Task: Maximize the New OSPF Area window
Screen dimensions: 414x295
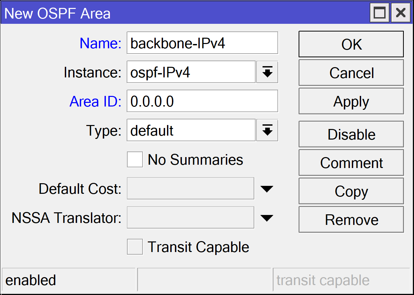Action: (x=379, y=13)
